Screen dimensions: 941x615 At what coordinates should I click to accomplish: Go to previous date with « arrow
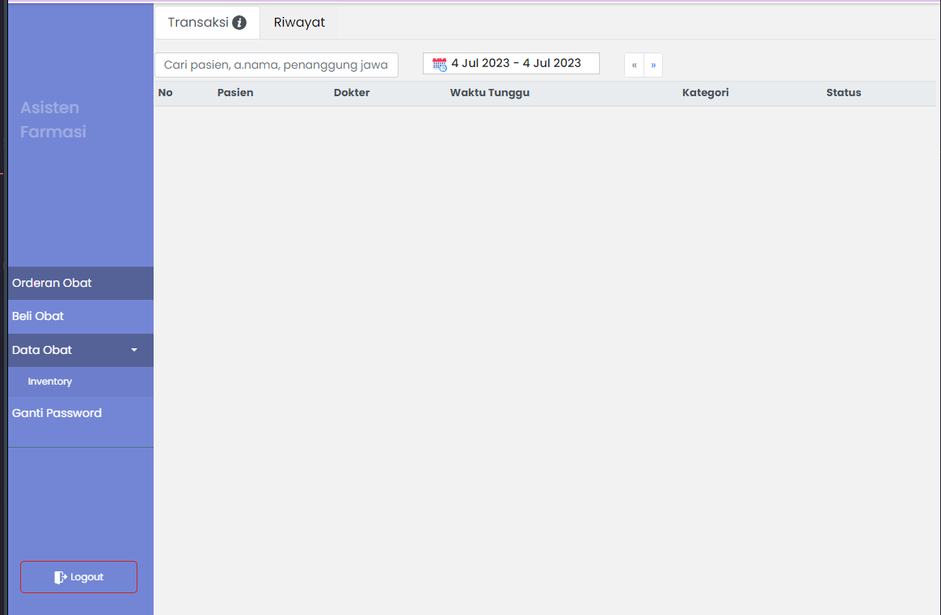coord(634,65)
